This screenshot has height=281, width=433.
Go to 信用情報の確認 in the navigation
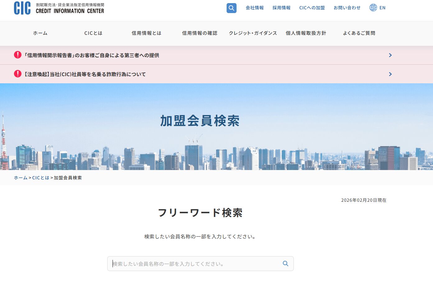pyautogui.click(x=200, y=33)
